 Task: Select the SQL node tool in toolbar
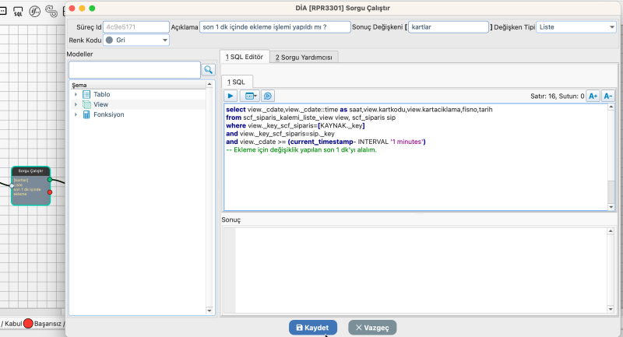pos(17,12)
